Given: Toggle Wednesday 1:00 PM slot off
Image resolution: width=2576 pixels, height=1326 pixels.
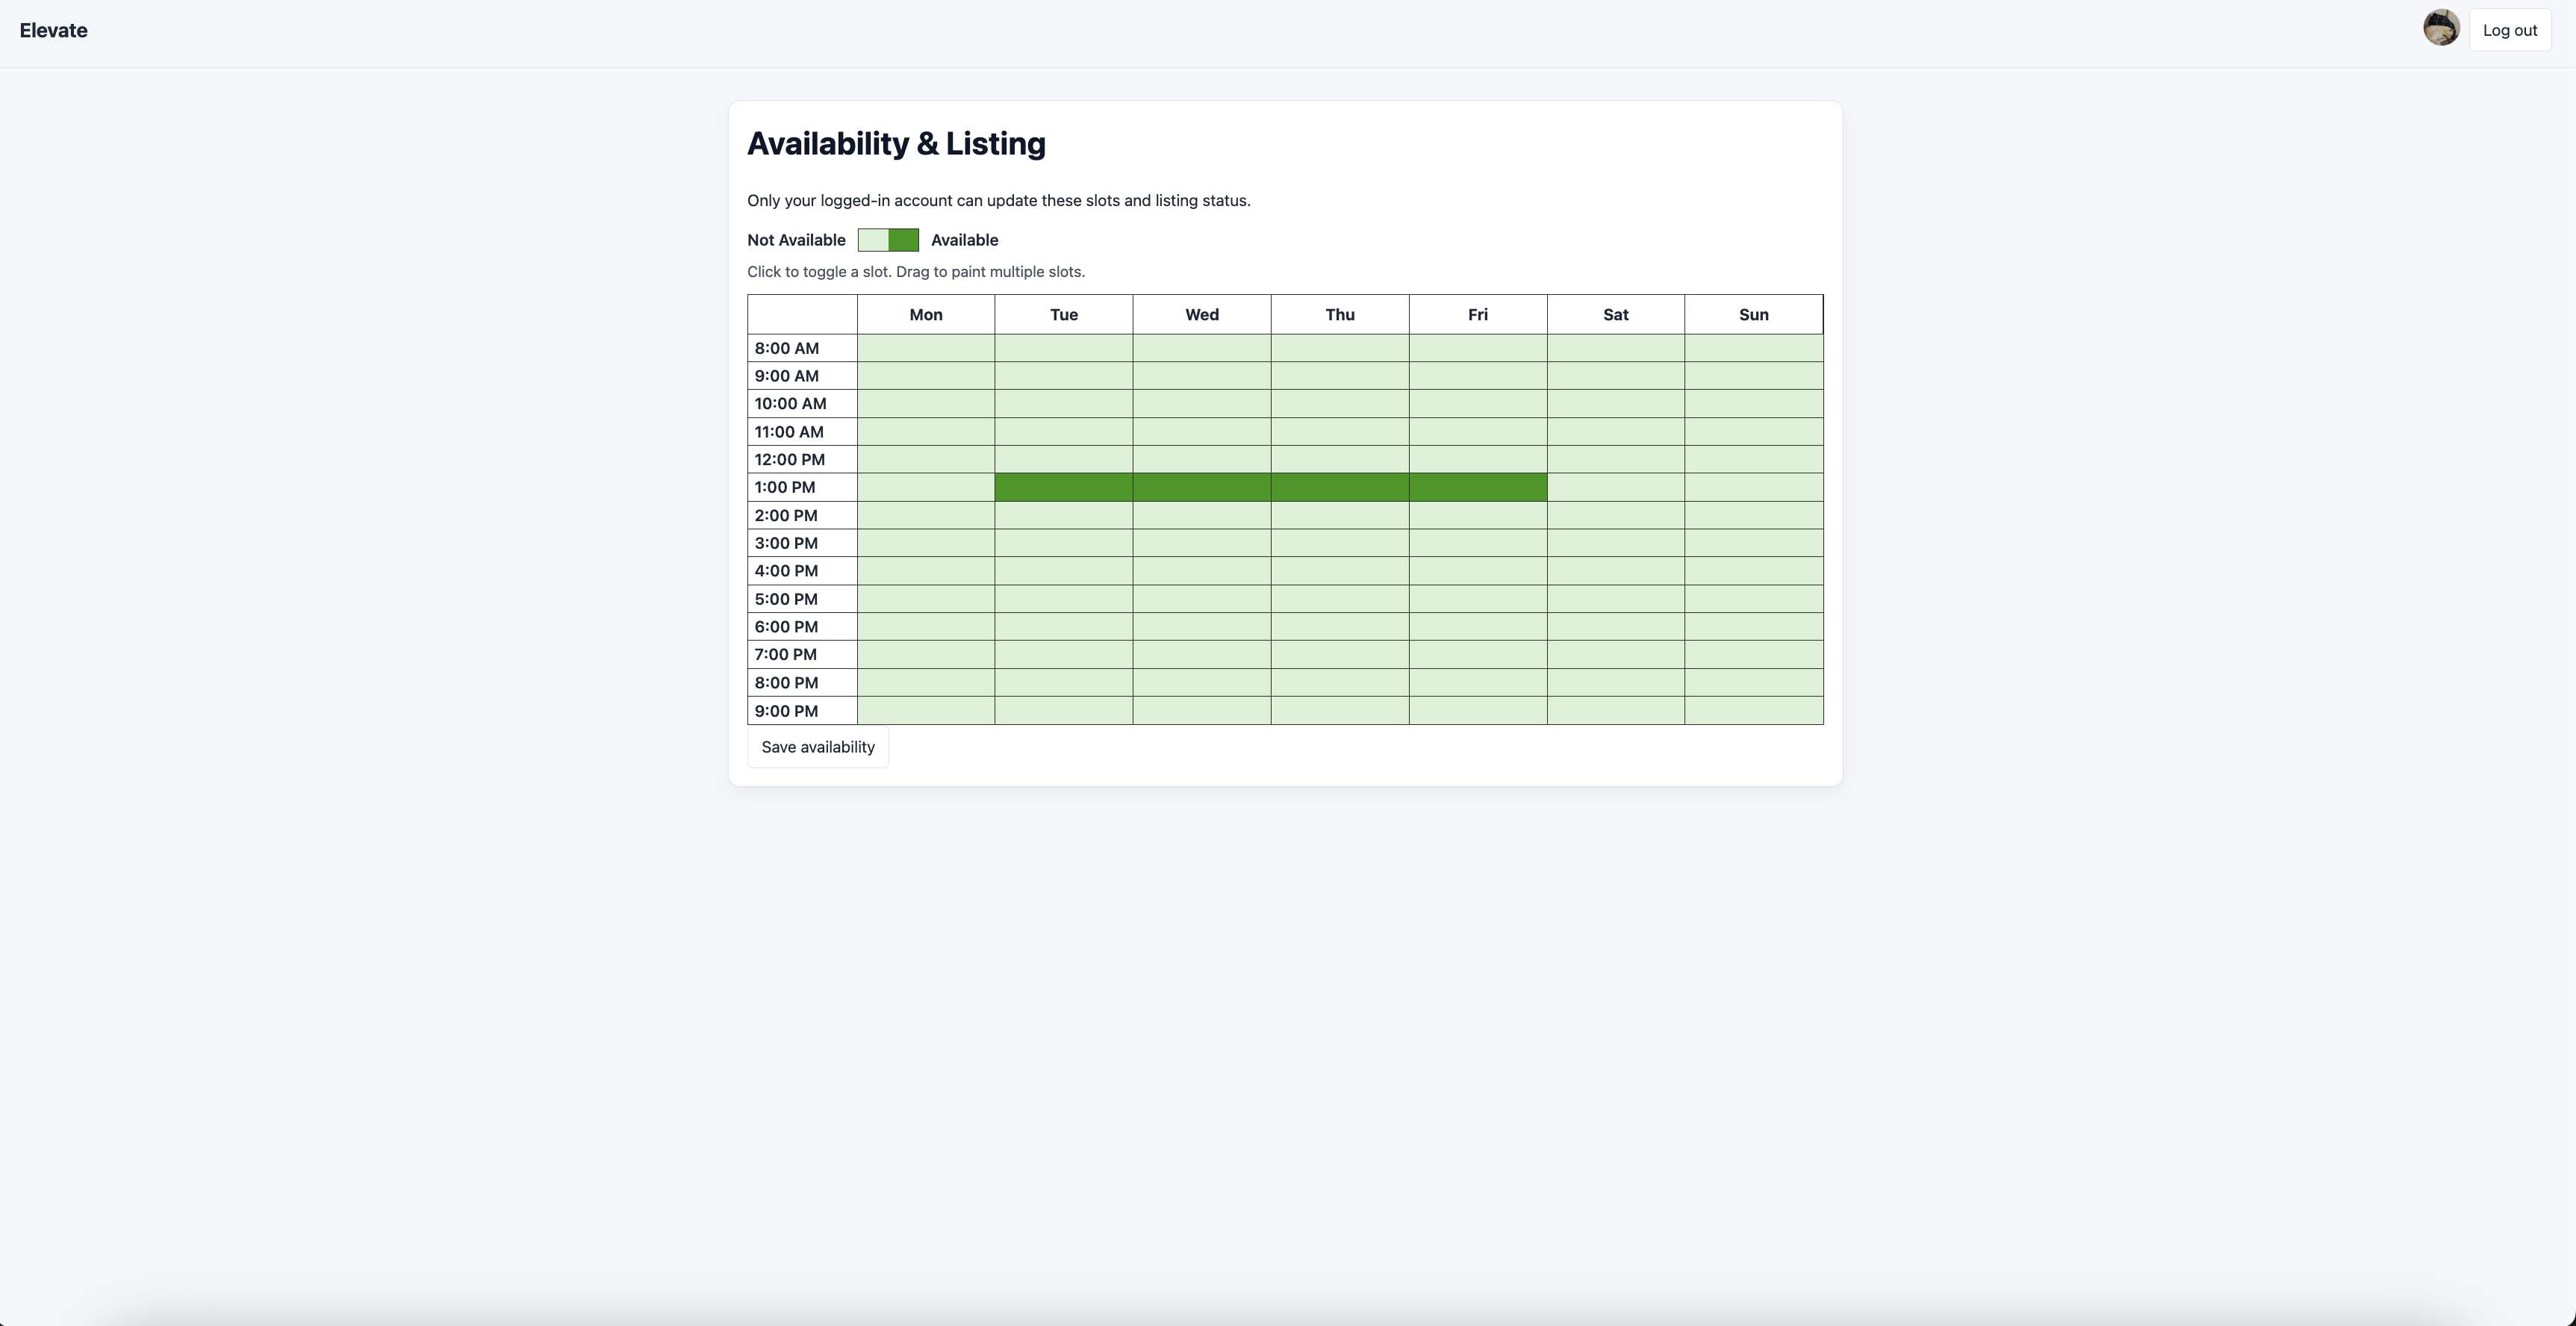Looking at the screenshot, I should [1201, 487].
